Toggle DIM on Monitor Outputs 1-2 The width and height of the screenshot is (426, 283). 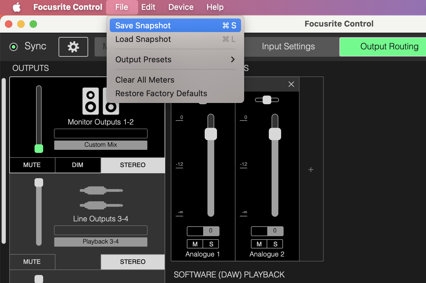[78, 165]
